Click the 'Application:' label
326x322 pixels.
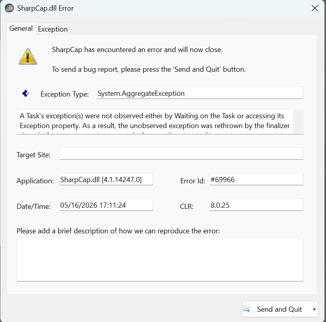point(35,181)
